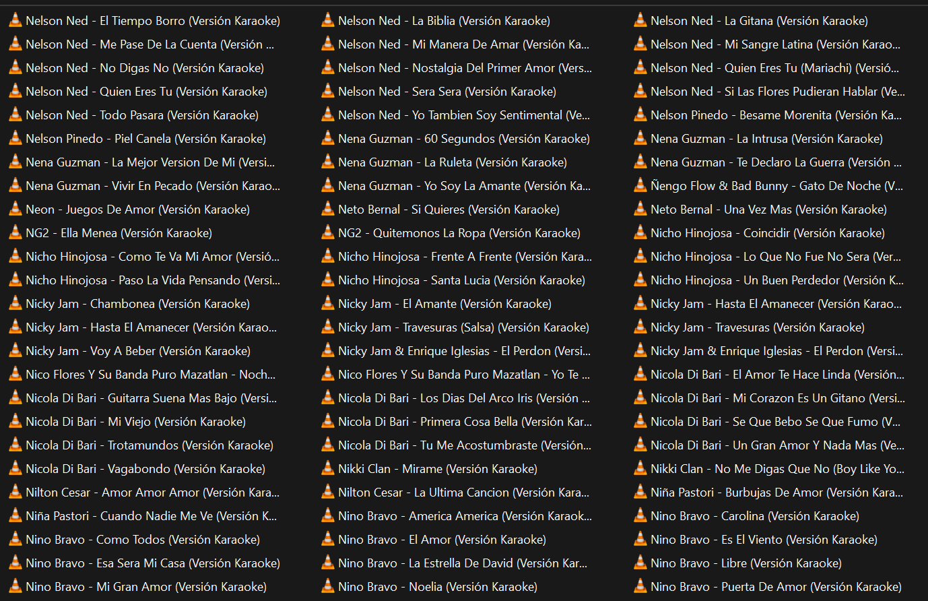The height and width of the screenshot is (601, 928).
Task: Select Nino Bravo - Puerta De Amor file
Action: coord(776,587)
